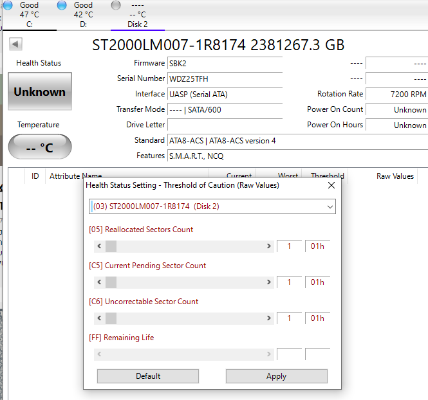Click the Current Pending Sector Count slider thumb
Screen dimensions: 428x400
point(111,282)
